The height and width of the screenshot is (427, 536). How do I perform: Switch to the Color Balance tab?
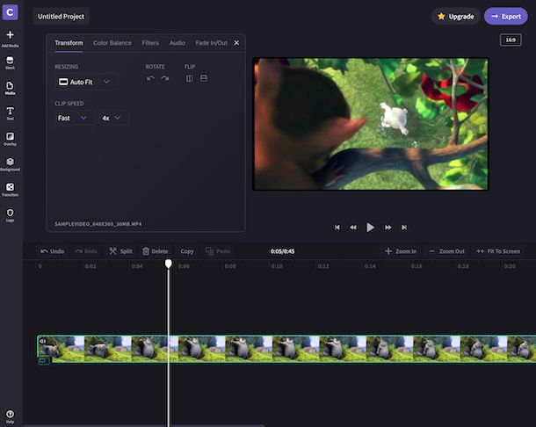(112, 43)
